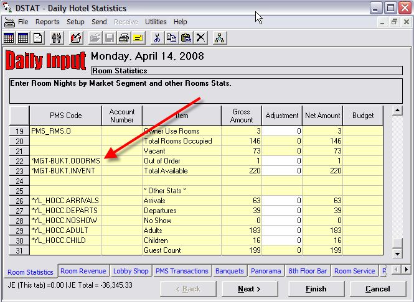Click the Next button
The width and height of the screenshot is (414, 302).
point(250,289)
